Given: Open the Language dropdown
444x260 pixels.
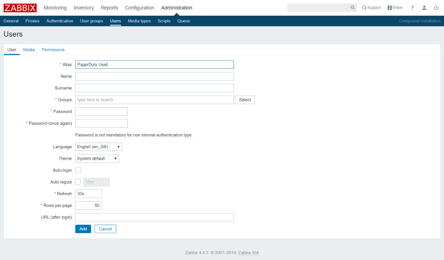Looking at the screenshot, I should tap(99, 147).
